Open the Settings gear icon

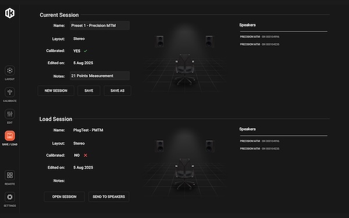click(10, 197)
